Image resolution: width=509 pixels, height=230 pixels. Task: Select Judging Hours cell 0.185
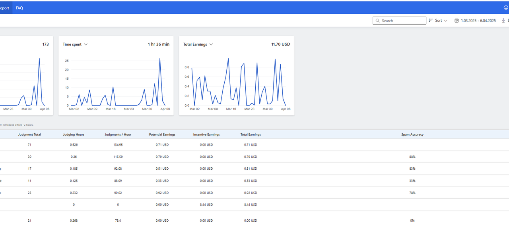(74, 169)
